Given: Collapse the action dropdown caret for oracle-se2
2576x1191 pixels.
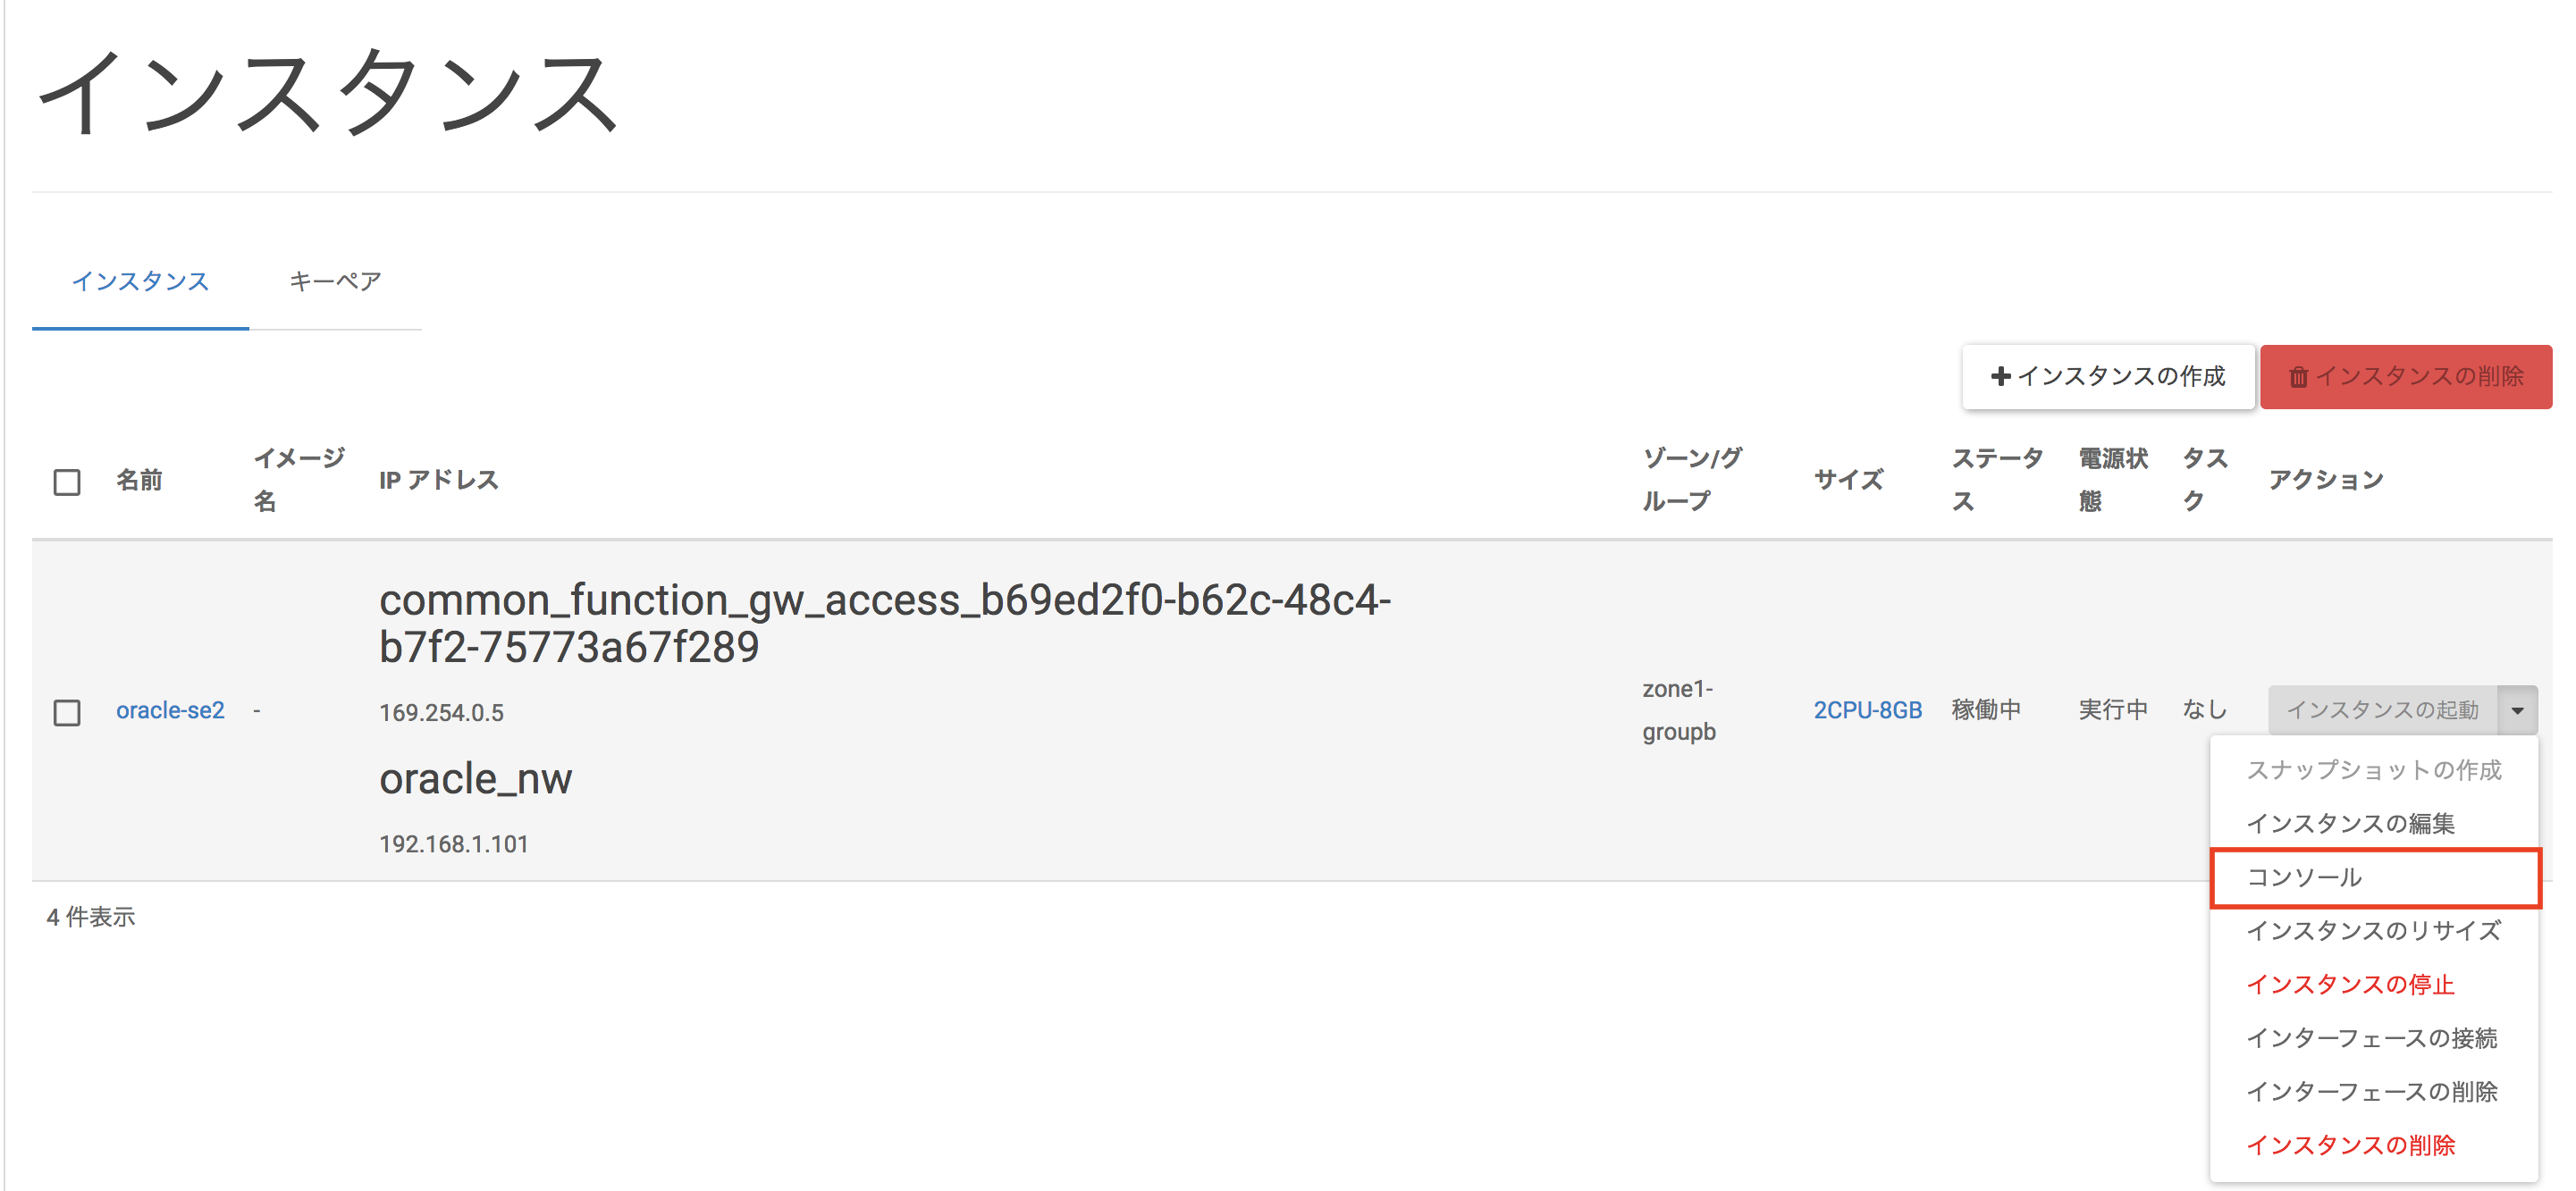Looking at the screenshot, I should [2517, 710].
